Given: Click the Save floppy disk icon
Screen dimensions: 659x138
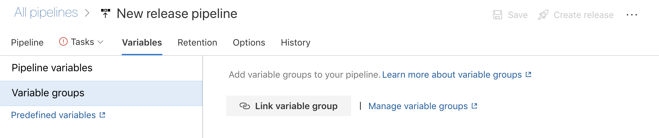Looking at the screenshot, I should click(498, 15).
